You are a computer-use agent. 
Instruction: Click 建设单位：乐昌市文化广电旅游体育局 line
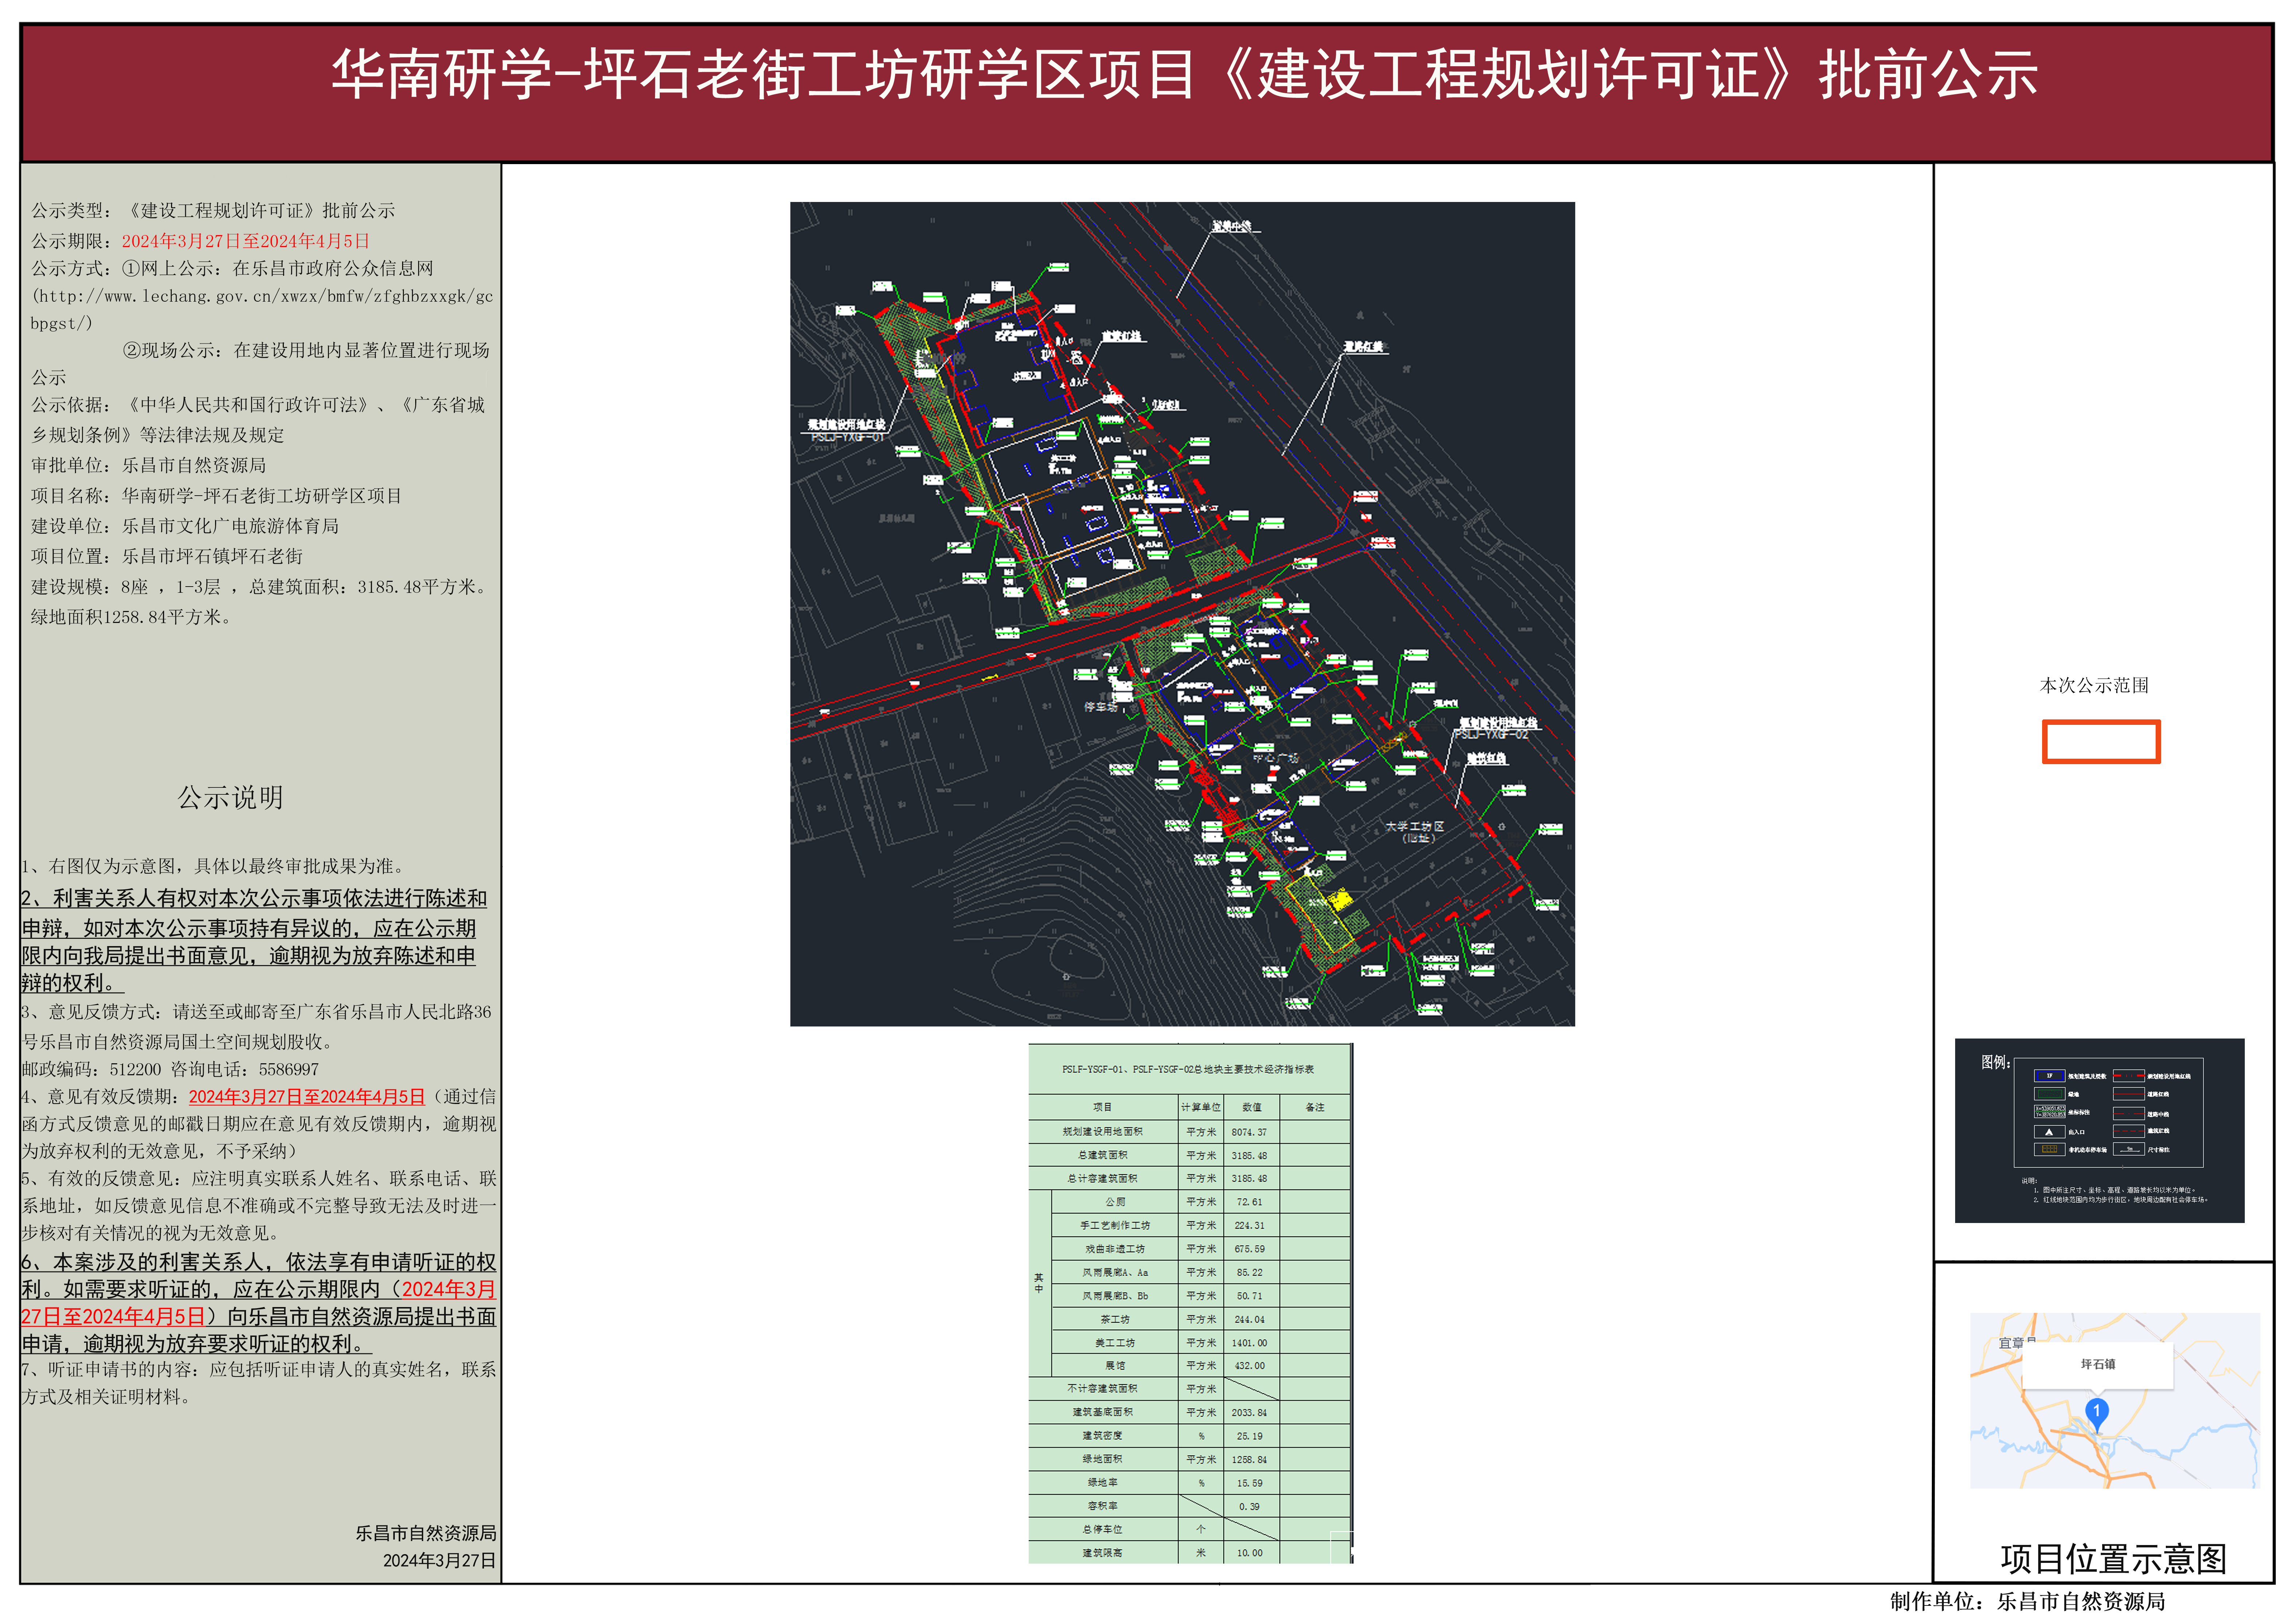pos(185,526)
